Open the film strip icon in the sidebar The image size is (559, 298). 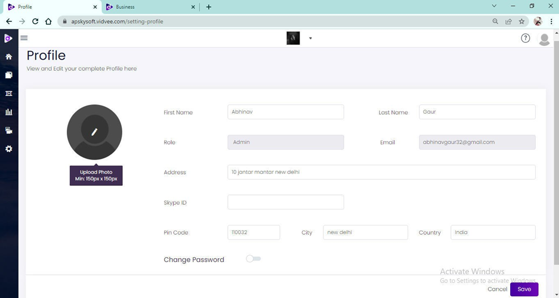[9, 94]
